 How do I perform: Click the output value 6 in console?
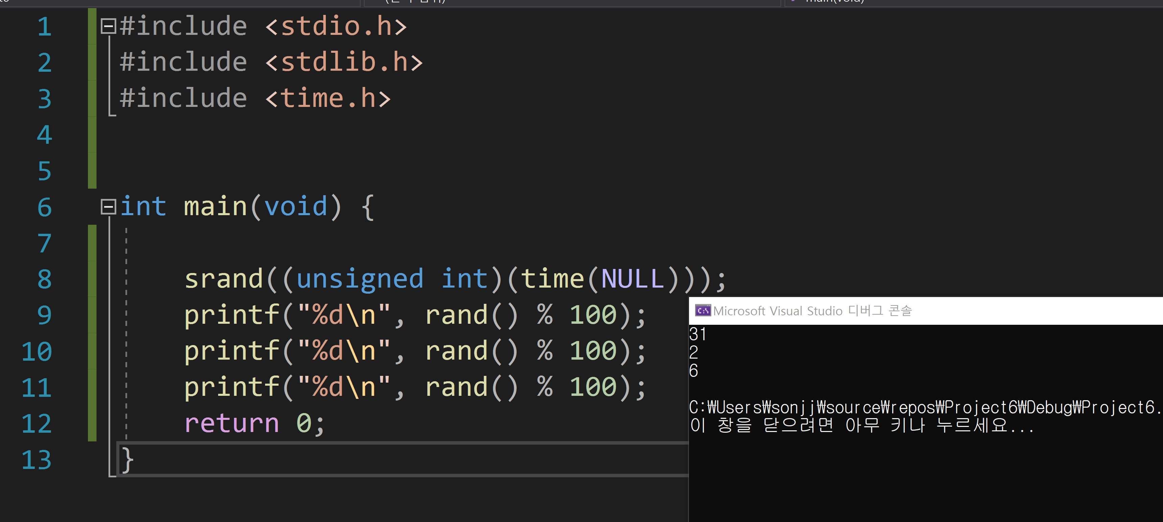tap(694, 370)
